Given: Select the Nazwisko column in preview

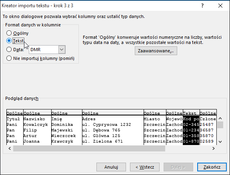Looking at the screenshot, I should (x=34, y=119).
